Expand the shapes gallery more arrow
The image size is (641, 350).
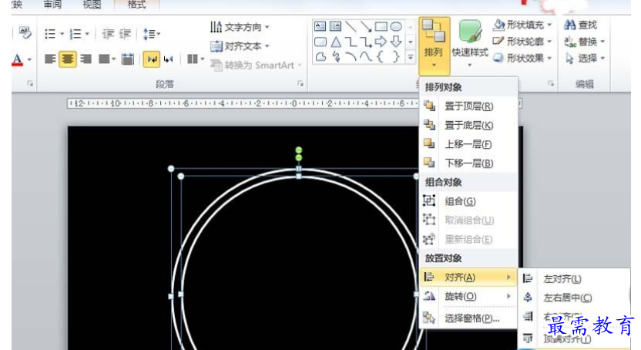tap(411, 57)
